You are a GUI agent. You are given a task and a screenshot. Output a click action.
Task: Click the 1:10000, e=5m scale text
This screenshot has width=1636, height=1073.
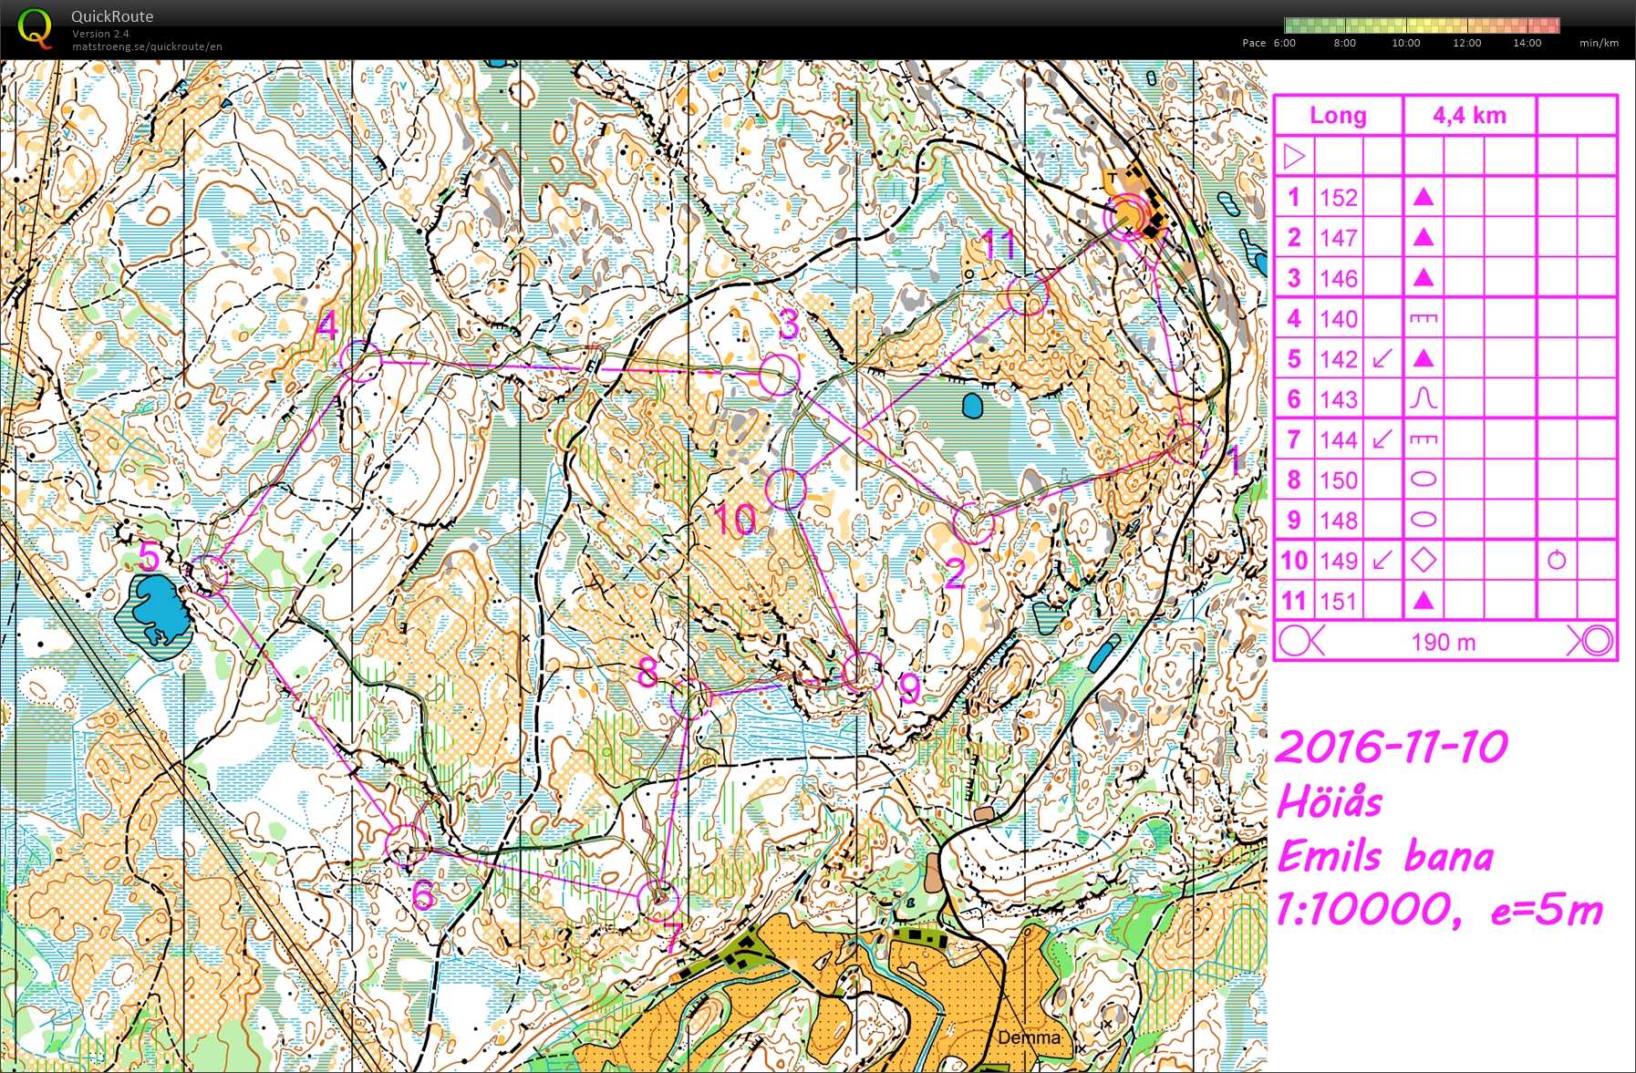[1438, 910]
